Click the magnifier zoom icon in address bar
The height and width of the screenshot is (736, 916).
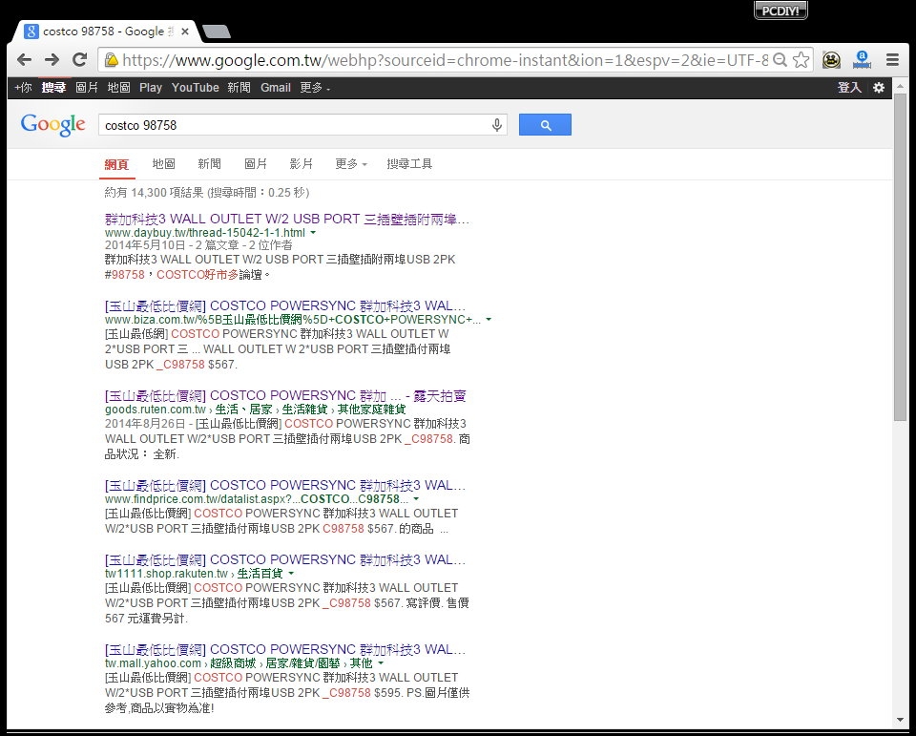click(x=780, y=59)
